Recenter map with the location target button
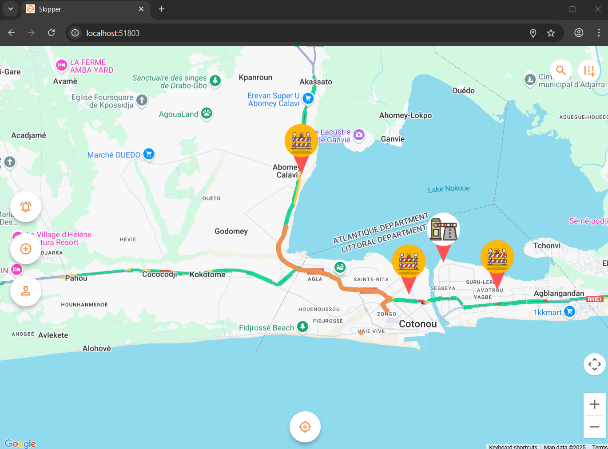The height and width of the screenshot is (449, 608). 305,427
